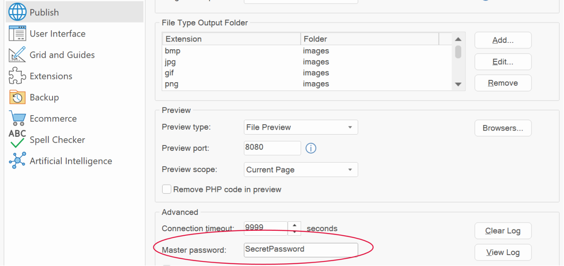The width and height of the screenshot is (564, 266).
Task: Enable Remove PHP code in preview checkbox
Action: tap(167, 189)
